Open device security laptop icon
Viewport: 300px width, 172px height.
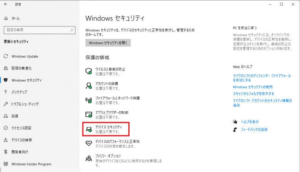pyautogui.click(x=88, y=129)
